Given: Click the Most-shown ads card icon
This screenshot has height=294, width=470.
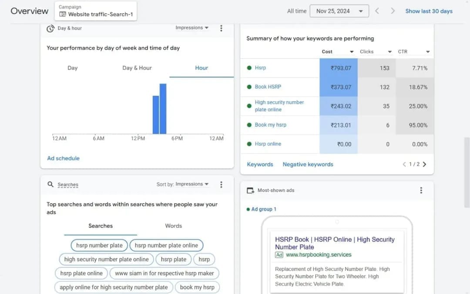Looking at the screenshot, I should click(x=250, y=190).
